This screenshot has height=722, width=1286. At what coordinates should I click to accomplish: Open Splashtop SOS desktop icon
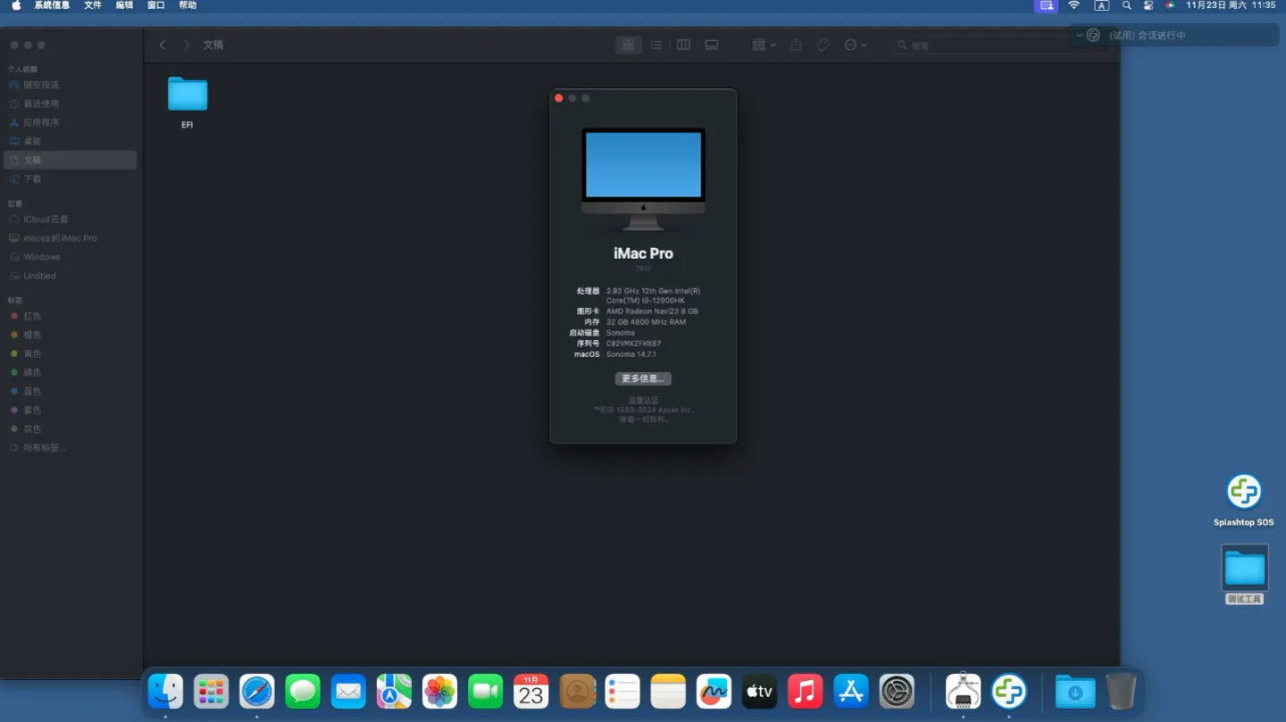tap(1243, 493)
